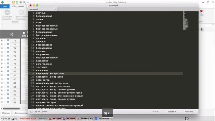
Task: Open the yellow folder icon in quick toolbar
Action: tap(13, 2)
